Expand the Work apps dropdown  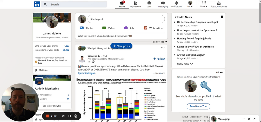[x=204, y=4]
